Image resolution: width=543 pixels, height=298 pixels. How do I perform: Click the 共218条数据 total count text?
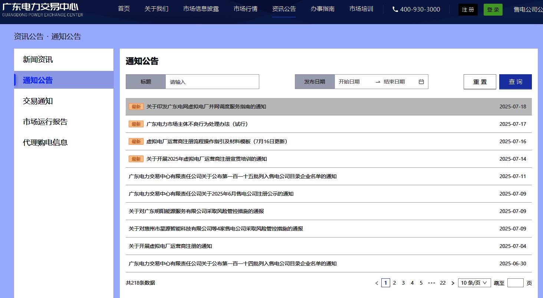(x=140, y=283)
